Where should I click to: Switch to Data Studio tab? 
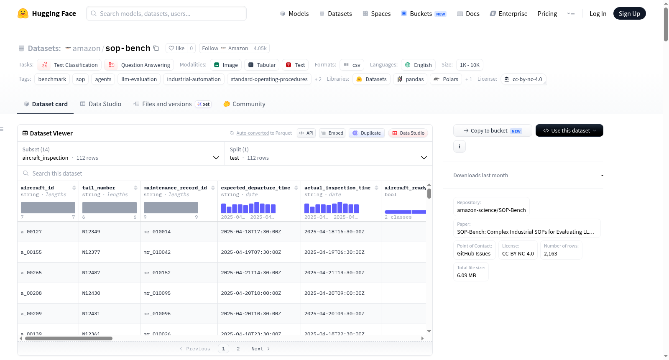pos(101,104)
